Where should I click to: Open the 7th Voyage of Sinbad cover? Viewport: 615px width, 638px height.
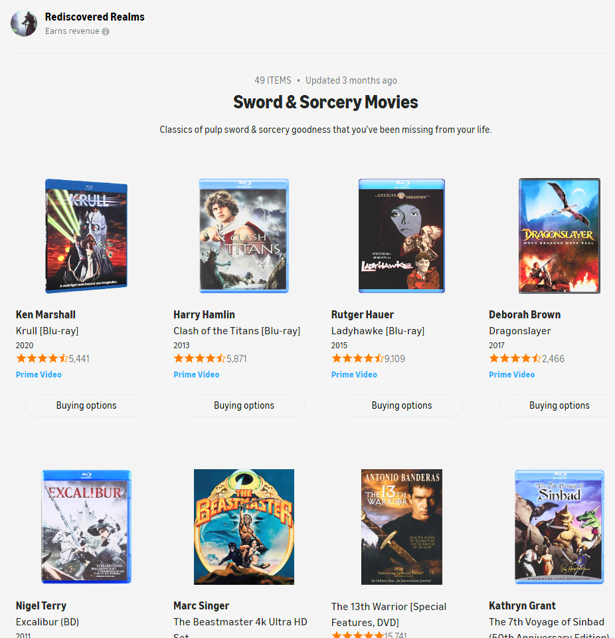(559, 527)
